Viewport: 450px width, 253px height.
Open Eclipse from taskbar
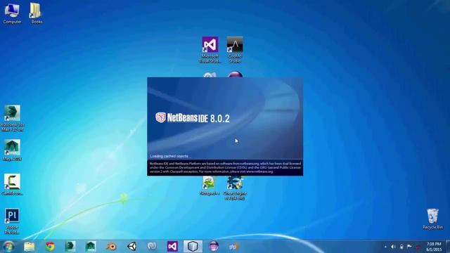214,247
